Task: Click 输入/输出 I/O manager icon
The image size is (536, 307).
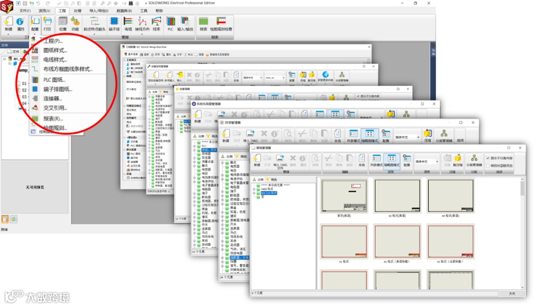Action: pyautogui.click(x=185, y=24)
